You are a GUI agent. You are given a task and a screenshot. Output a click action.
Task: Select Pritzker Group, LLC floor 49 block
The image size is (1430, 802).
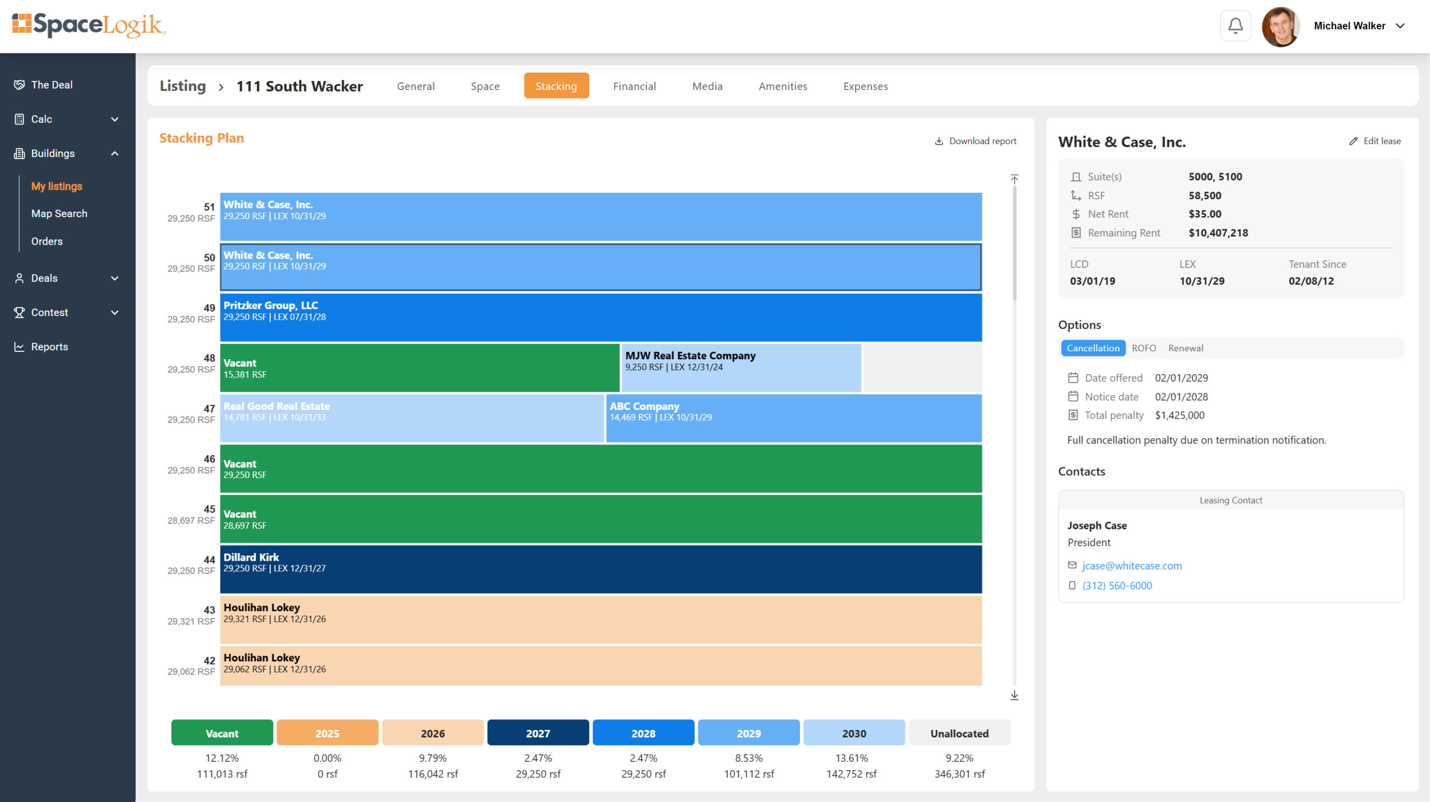pos(600,317)
